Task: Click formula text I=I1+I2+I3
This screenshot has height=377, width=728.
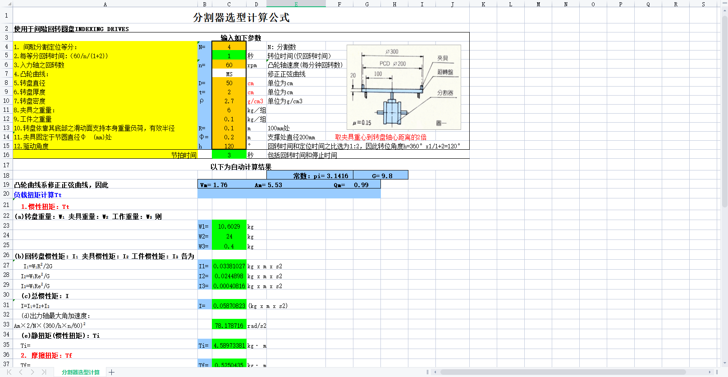Action: (35, 306)
